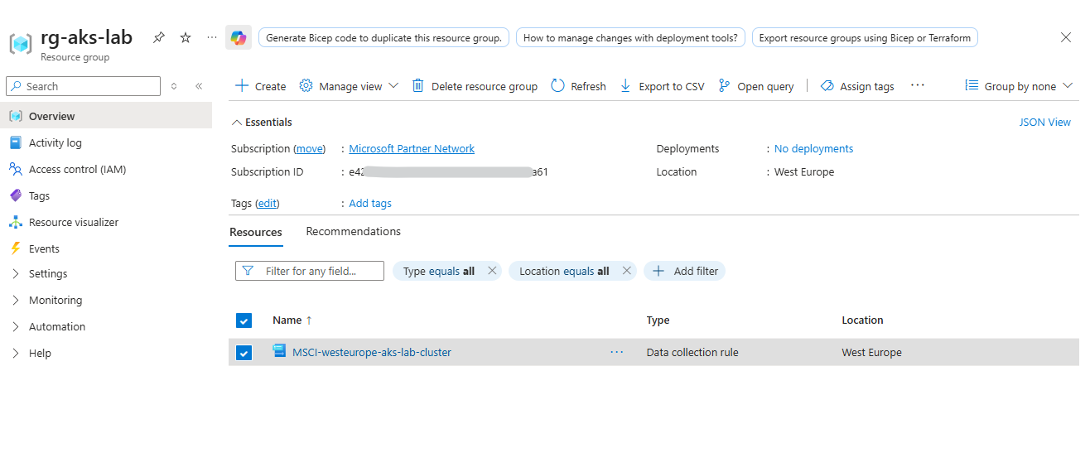The width and height of the screenshot is (1090, 453).
Task: Expand the Monitoring sidebar section
Action: tap(55, 300)
